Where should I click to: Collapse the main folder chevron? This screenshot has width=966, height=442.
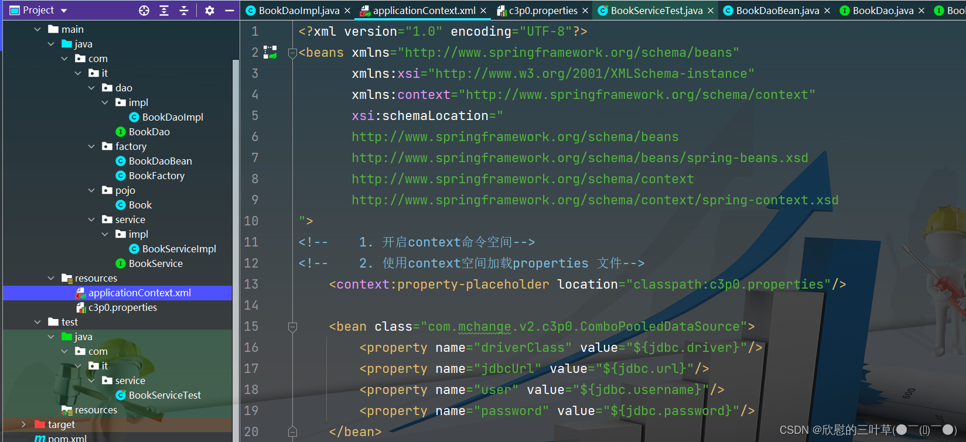(x=37, y=29)
